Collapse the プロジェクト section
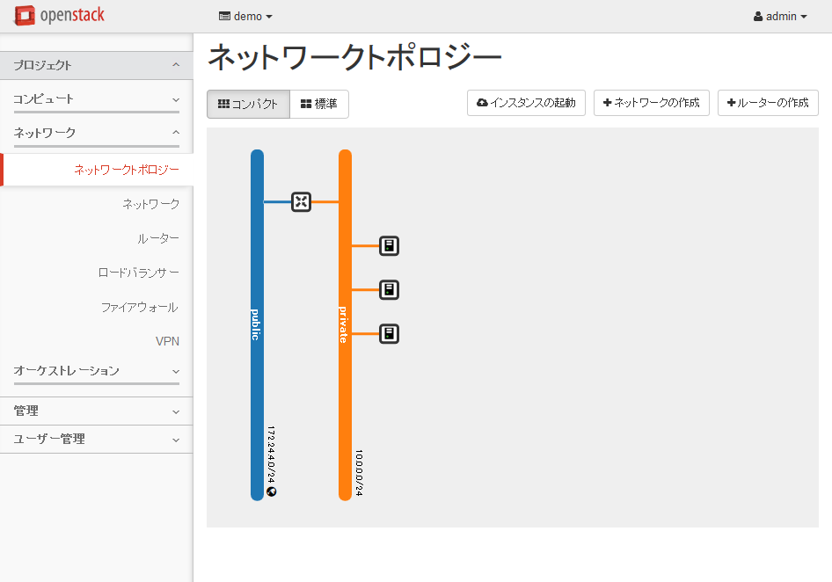The image size is (832, 582). [x=97, y=65]
